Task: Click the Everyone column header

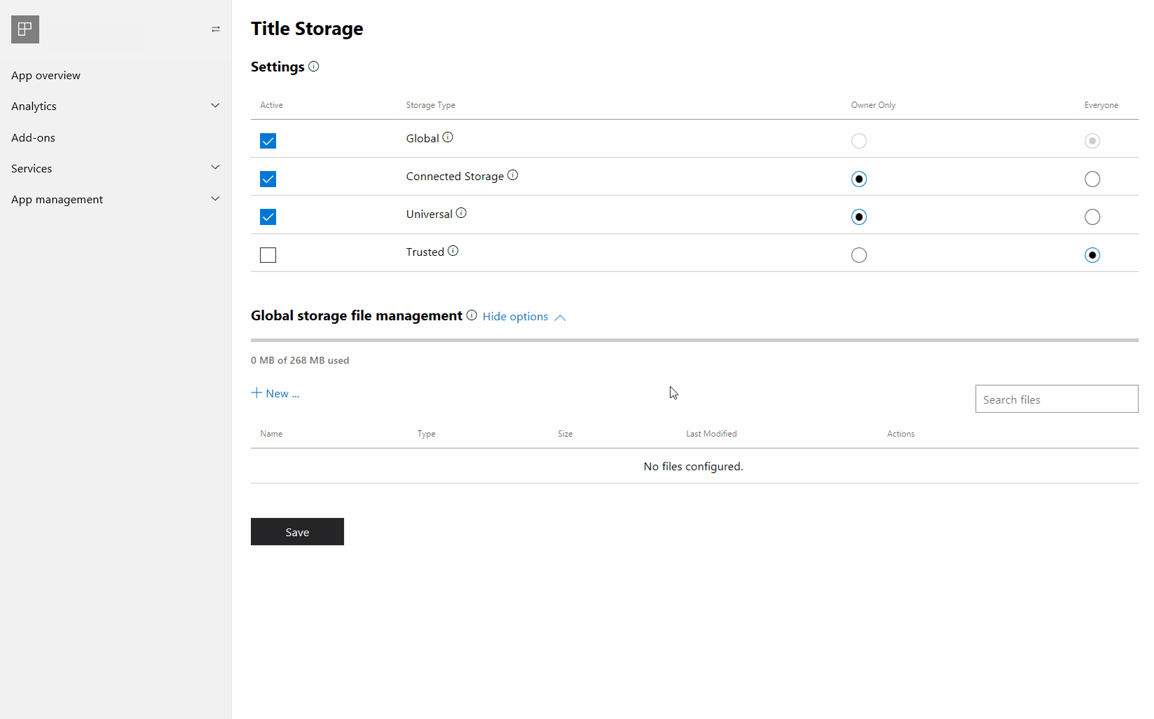Action: [x=1101, y=105]
